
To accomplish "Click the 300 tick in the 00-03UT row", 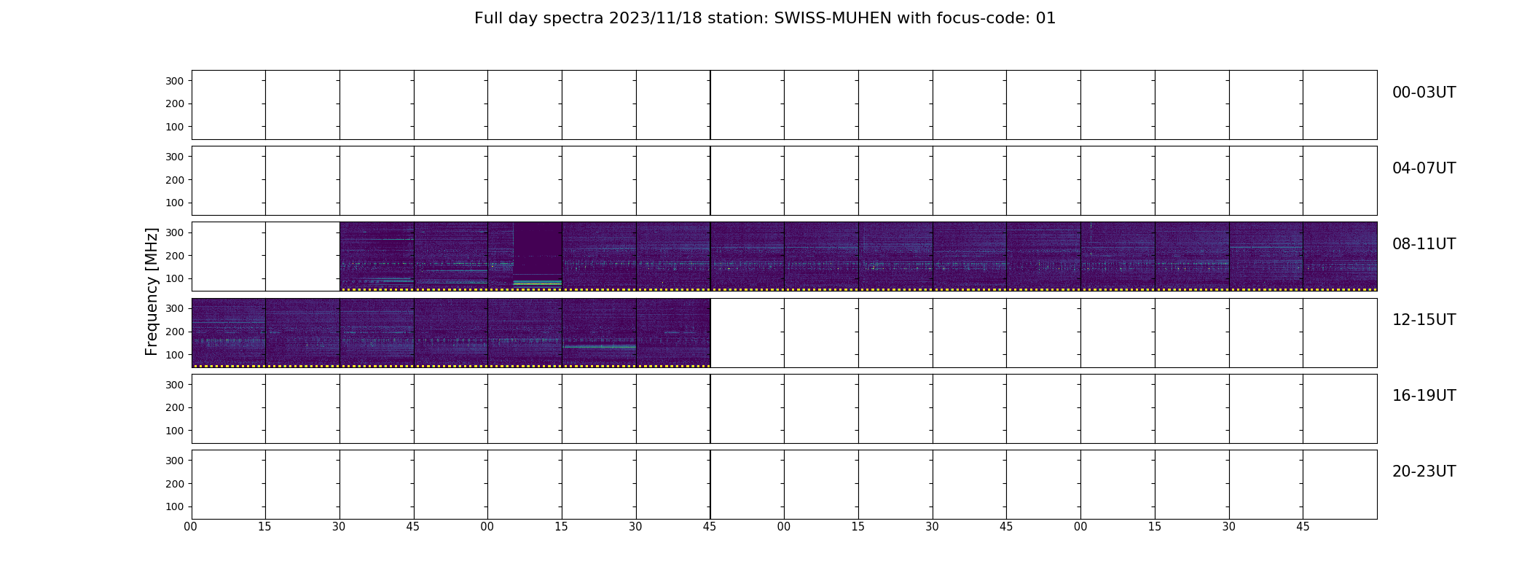I will 175,81.
